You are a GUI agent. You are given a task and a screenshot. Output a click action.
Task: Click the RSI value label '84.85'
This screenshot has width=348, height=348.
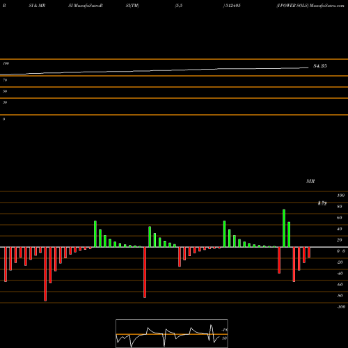[320, 66]
